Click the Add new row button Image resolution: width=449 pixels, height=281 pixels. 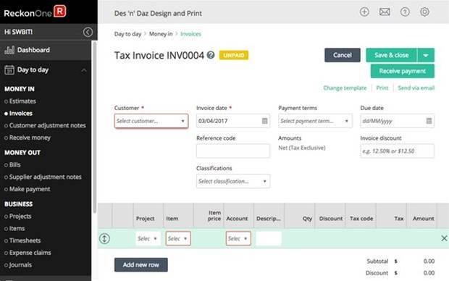(x=141, y=265)
